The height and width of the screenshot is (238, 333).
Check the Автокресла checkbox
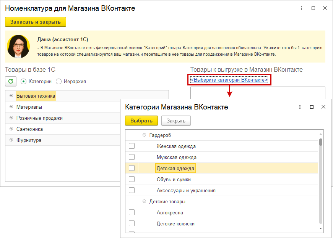point(132,212)
